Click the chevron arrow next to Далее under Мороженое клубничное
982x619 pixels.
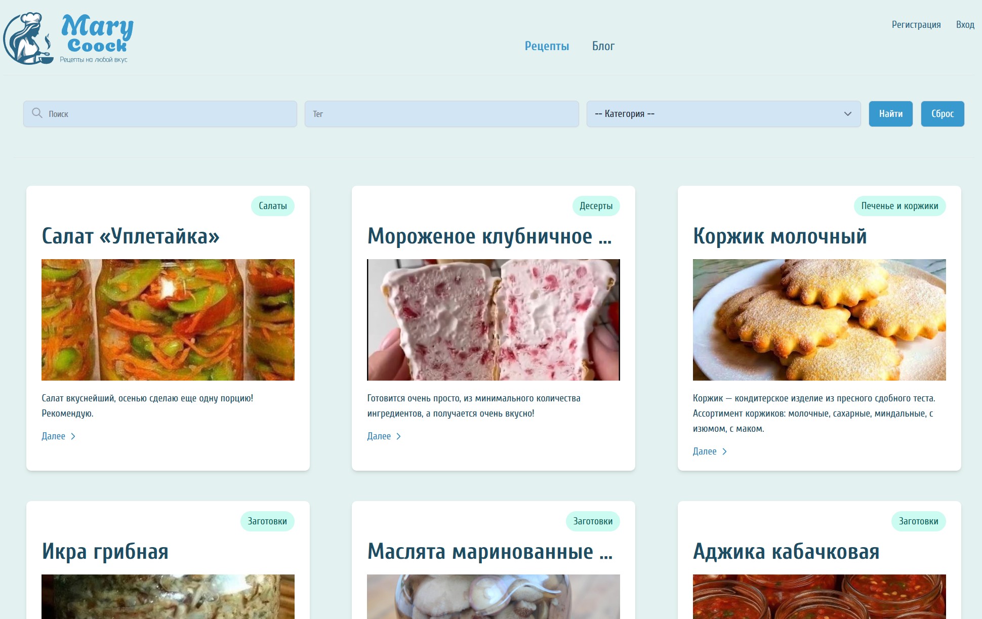click(x=399, y=436)
